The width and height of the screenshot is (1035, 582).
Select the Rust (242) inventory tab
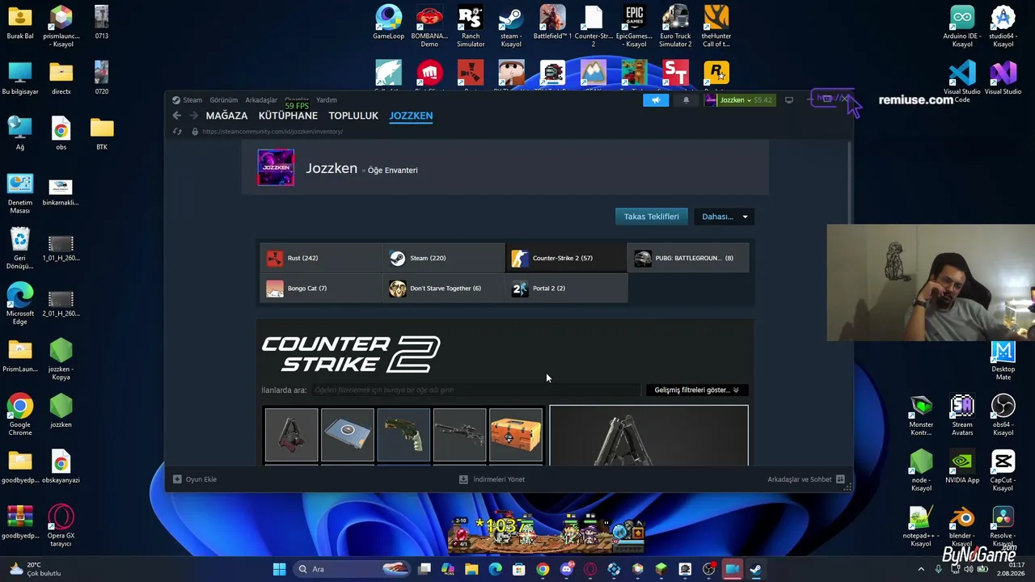tap(321, 258)
